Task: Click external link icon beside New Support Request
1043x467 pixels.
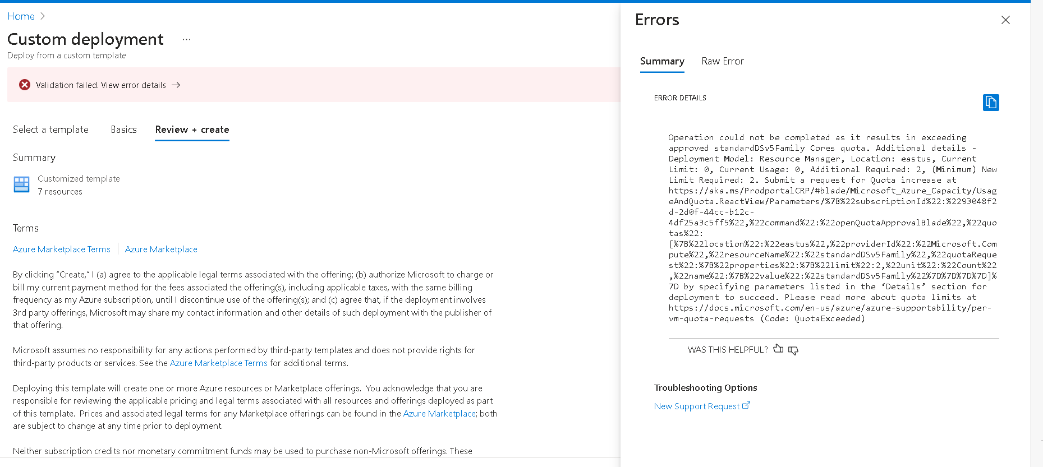Action: (x=746, y=405)
